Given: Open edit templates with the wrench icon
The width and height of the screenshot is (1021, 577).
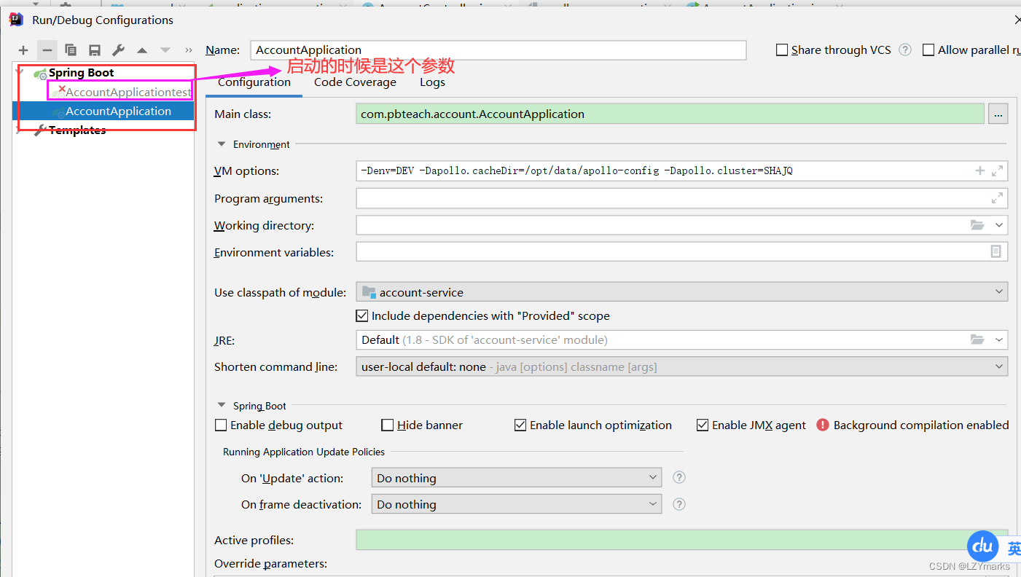Looking at the screenshot, I should [118, 50].
